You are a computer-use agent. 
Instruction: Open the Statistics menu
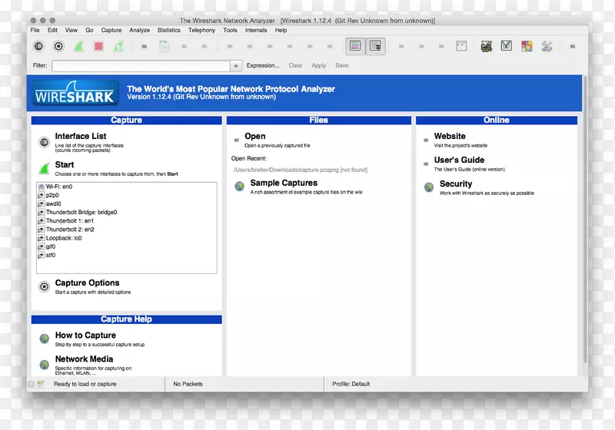tap(168, 31)
